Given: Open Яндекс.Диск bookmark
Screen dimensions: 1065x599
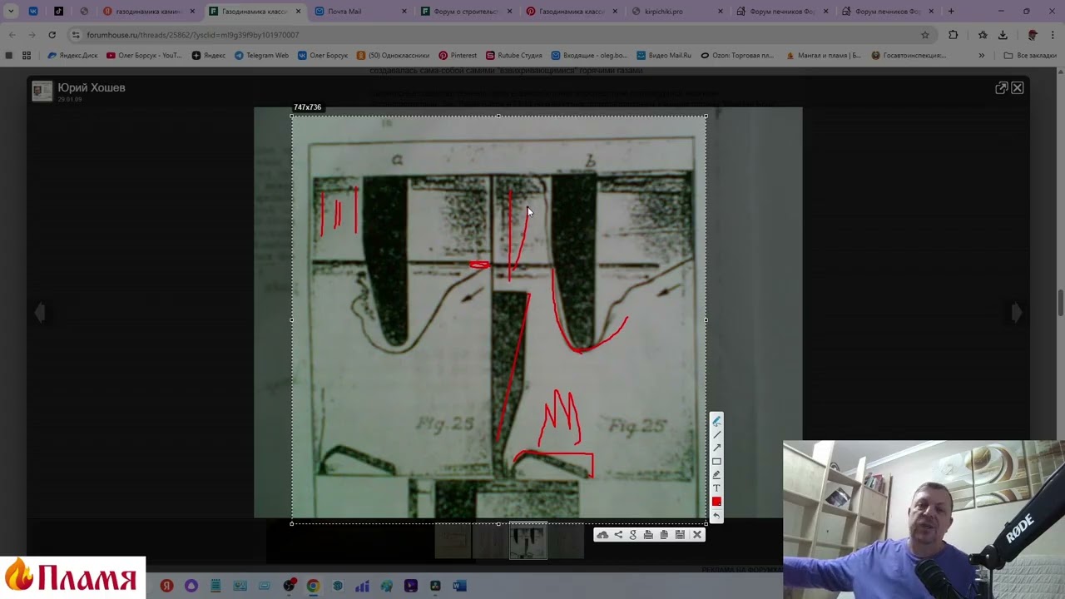Looking at the screenshot, I should click(72, 56).
